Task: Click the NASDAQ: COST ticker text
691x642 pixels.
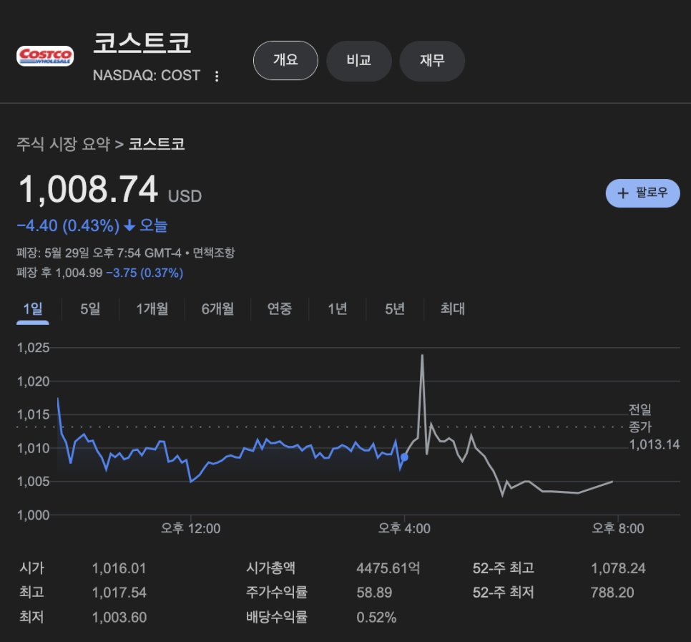Action: point(147,75)
